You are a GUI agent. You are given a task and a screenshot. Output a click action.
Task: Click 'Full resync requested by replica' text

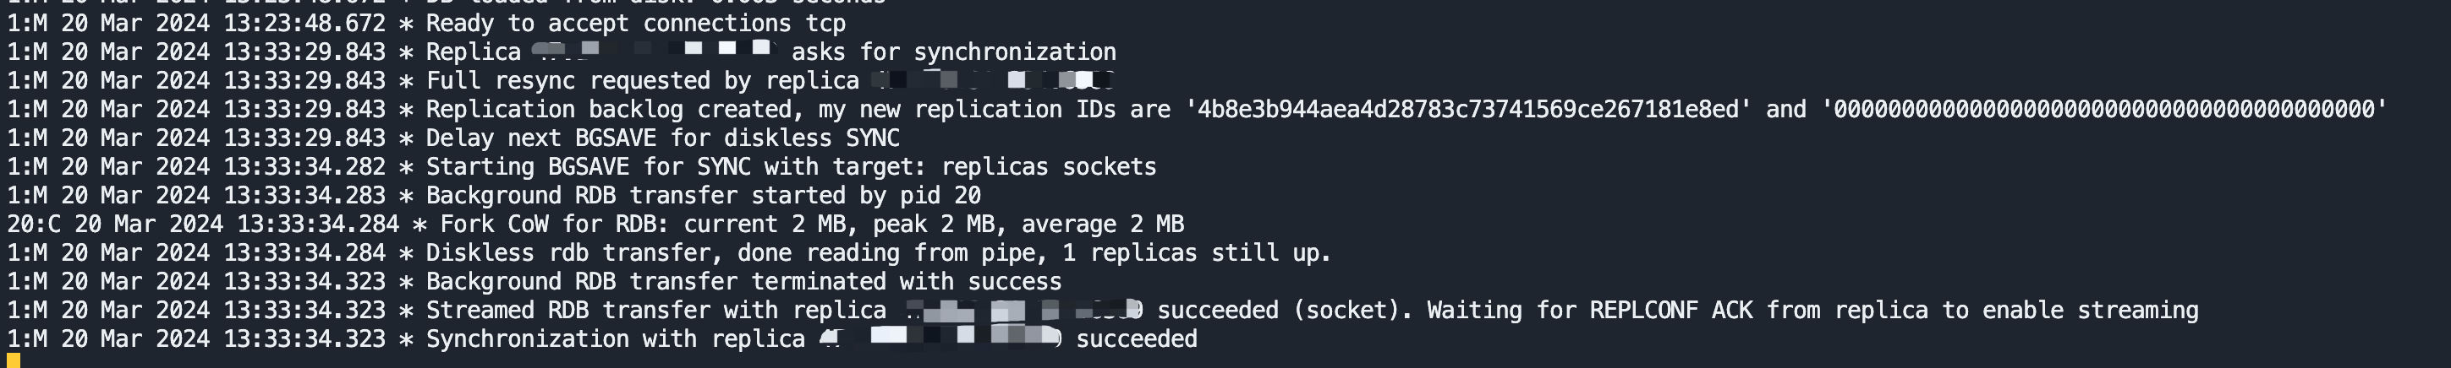(x=642, y=81)
